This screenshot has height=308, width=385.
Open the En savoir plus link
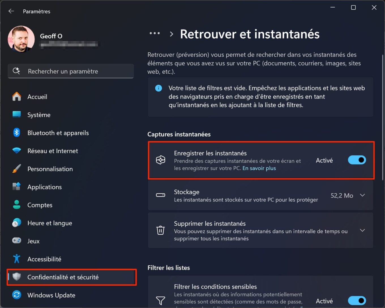(x=259, y=168)
